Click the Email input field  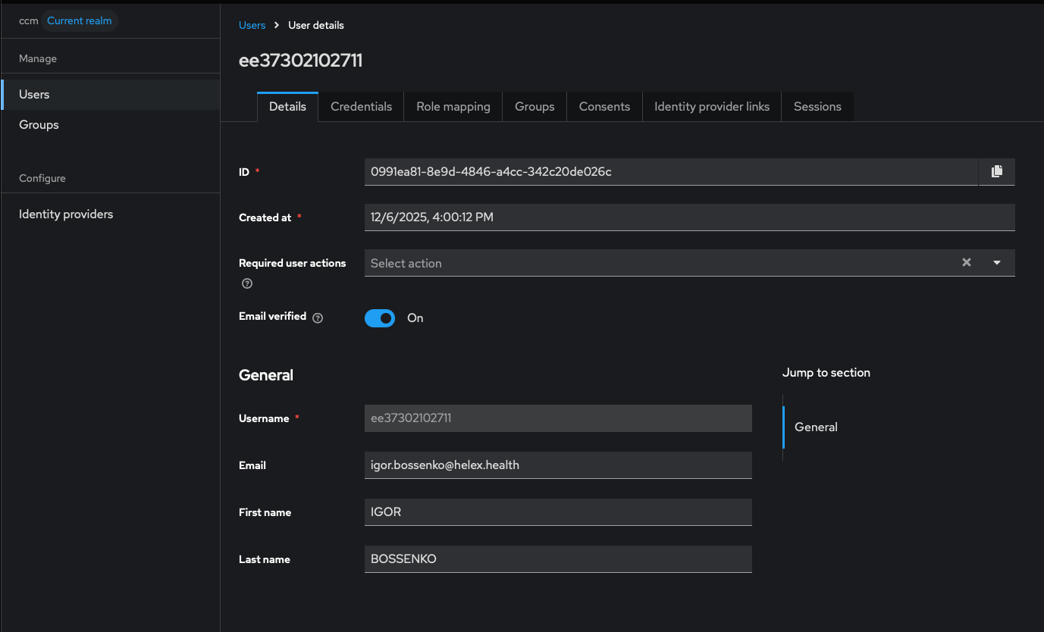(x=558, y=465)
